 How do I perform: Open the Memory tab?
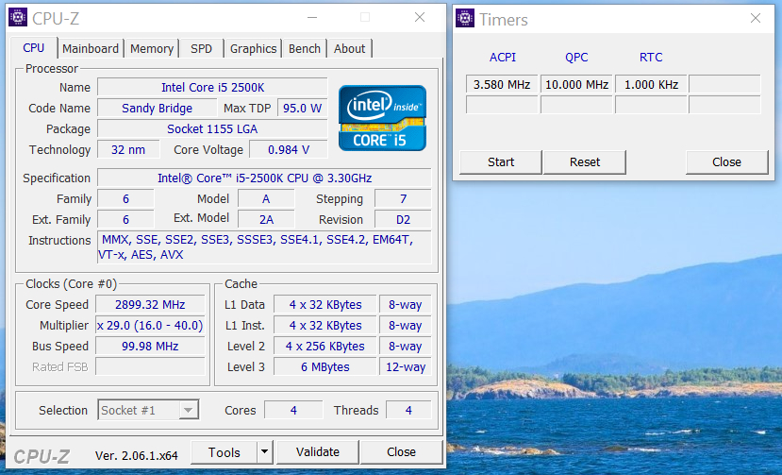(152, 48)
